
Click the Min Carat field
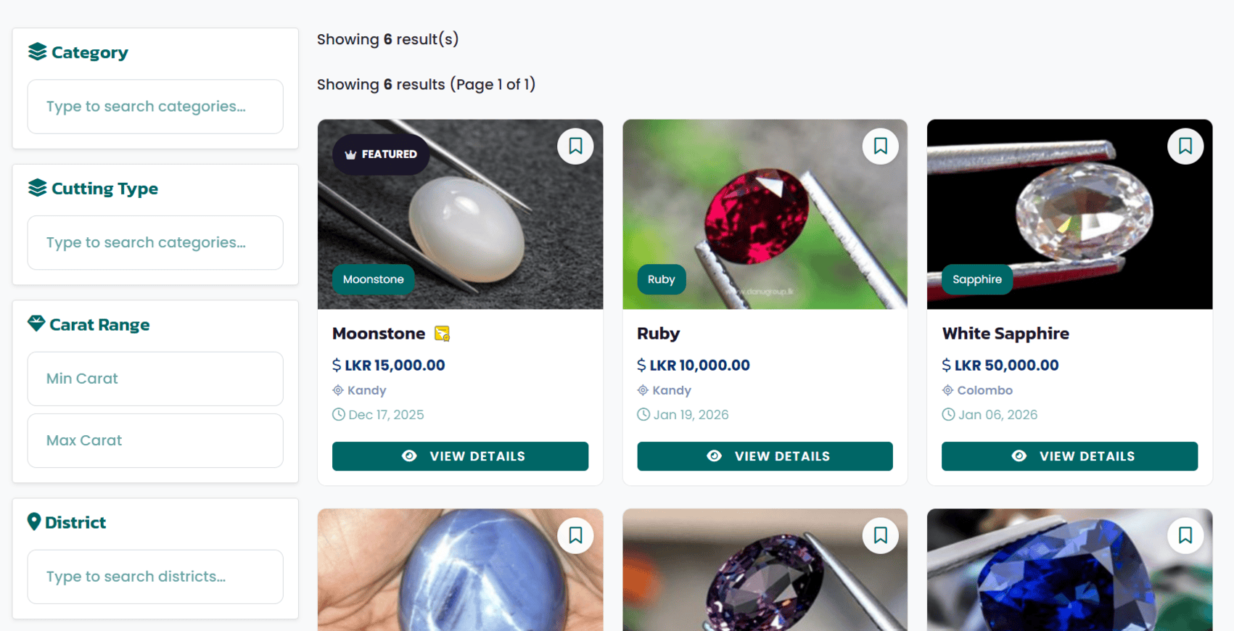155,378
